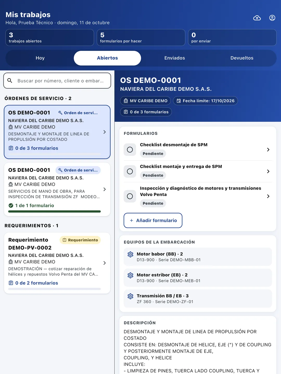Go to the Enviados tab

pyautogui.click(x=175, y=58)
